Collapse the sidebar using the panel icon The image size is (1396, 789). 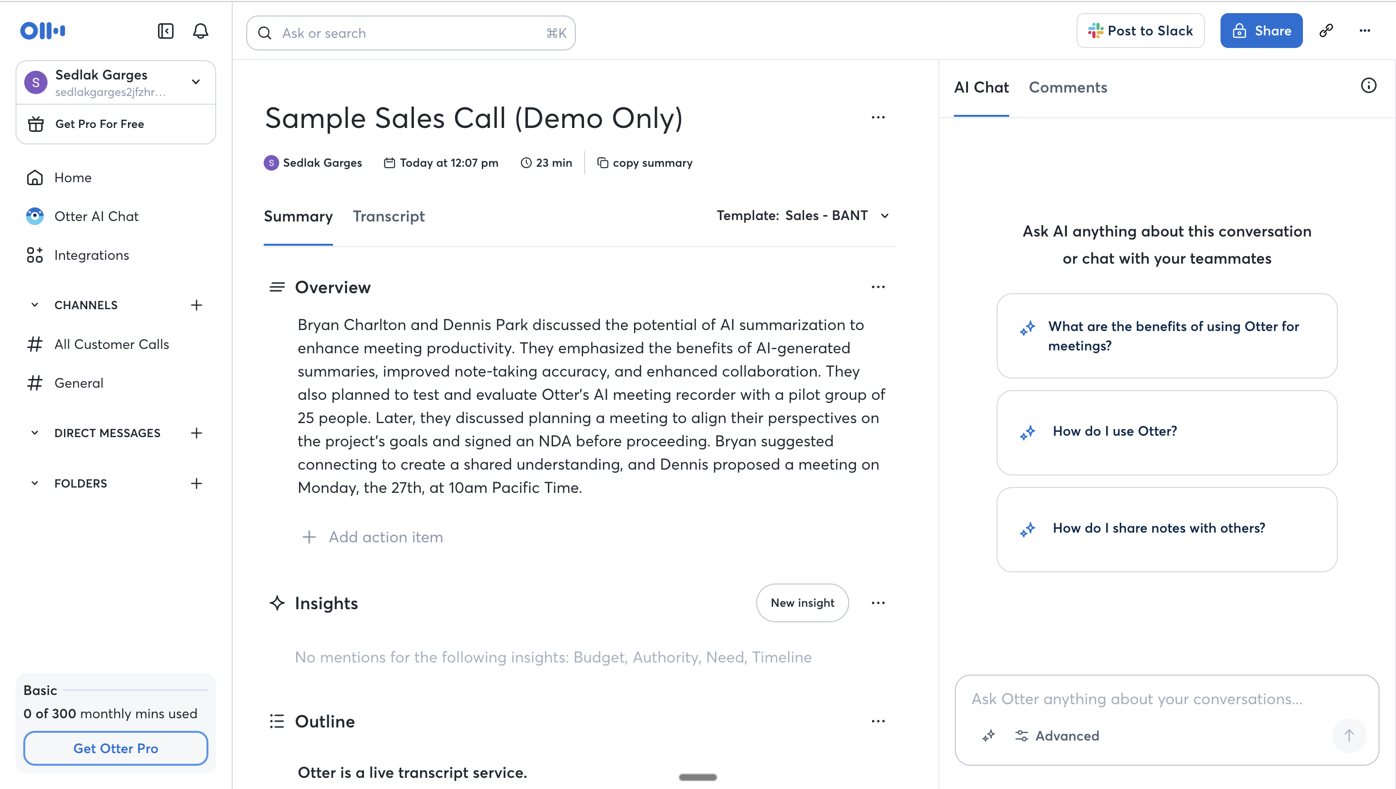(165, 31)
